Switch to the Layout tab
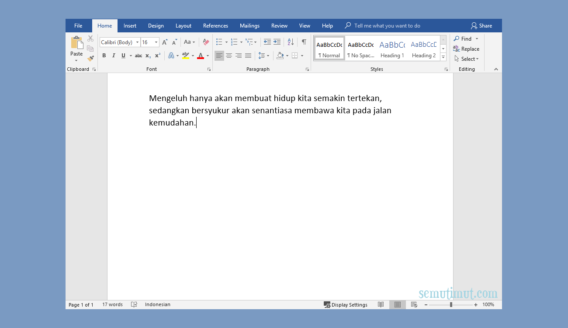 point(184,26)
